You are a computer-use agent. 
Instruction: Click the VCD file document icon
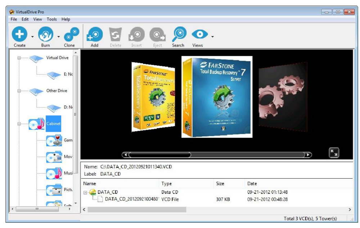(100, 199)
